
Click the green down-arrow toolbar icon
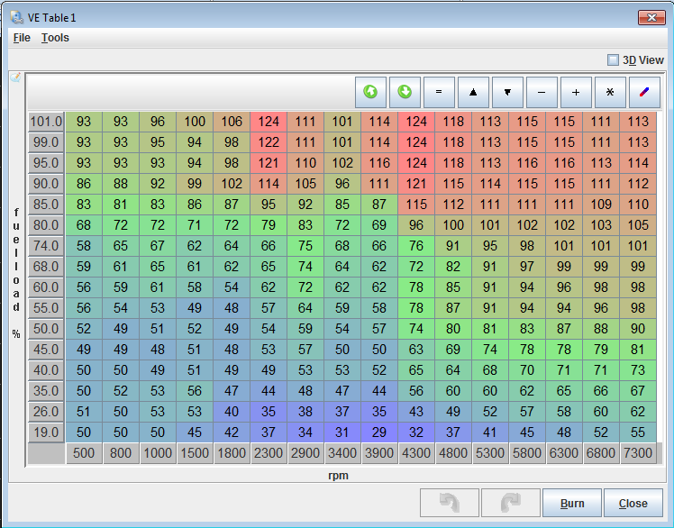click(x=405, y=92)
